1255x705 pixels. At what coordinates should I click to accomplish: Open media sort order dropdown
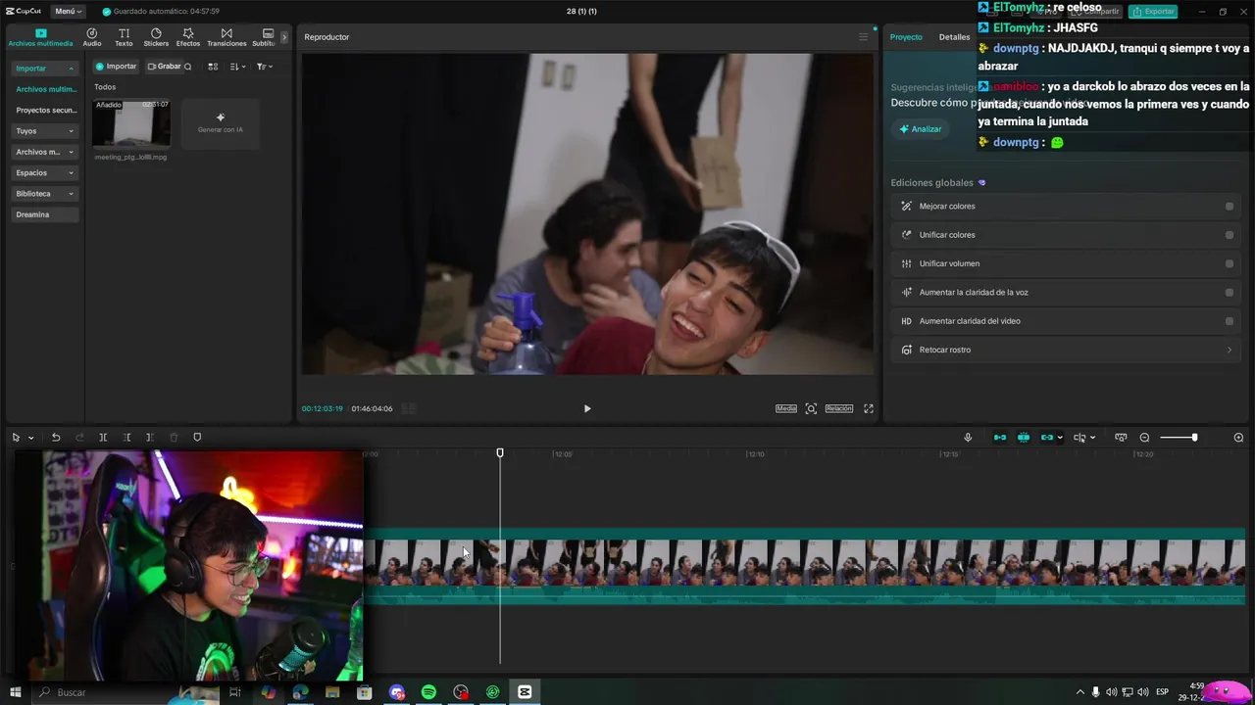[238, 67]
